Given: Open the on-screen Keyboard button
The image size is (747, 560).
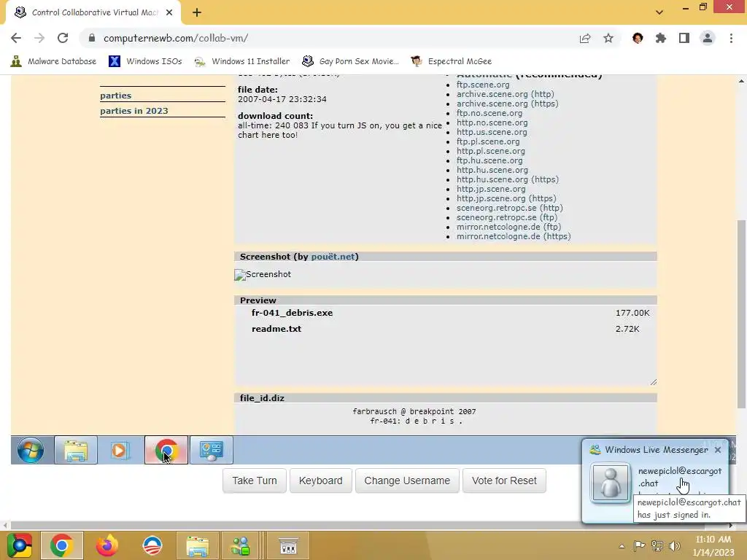Looking at the screenshot, I should [321, 481].
